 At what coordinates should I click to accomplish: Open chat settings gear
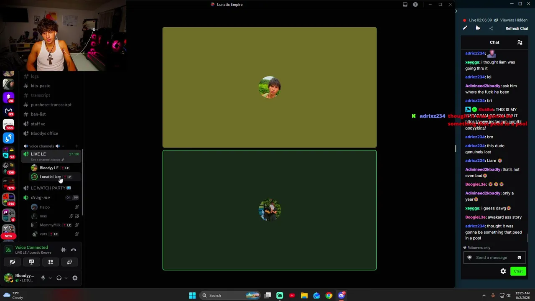(x=503, y=271)
